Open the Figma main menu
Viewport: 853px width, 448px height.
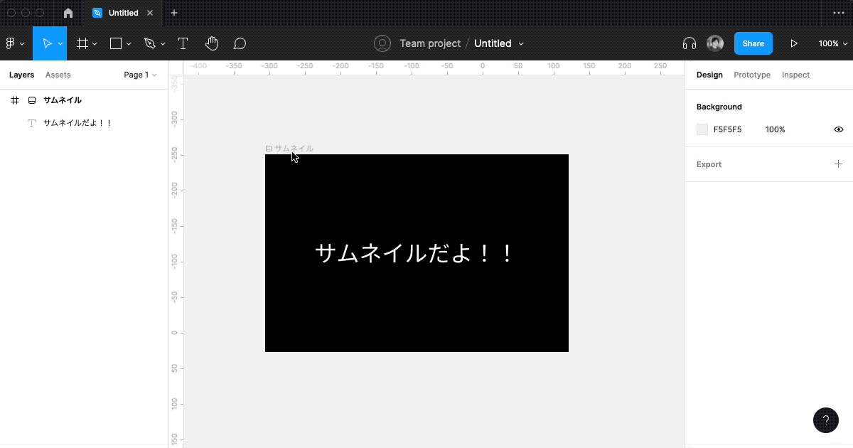[x=12, y=43]
